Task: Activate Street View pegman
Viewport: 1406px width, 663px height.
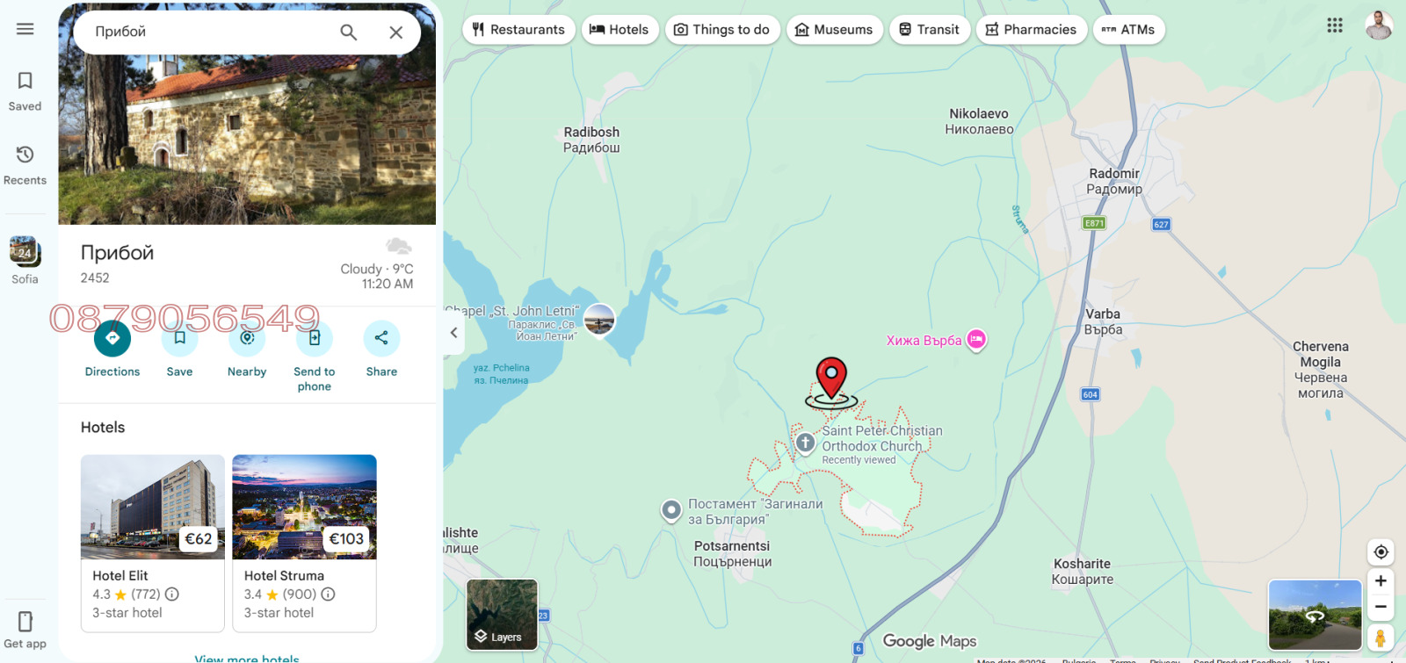Action: 1381,638
